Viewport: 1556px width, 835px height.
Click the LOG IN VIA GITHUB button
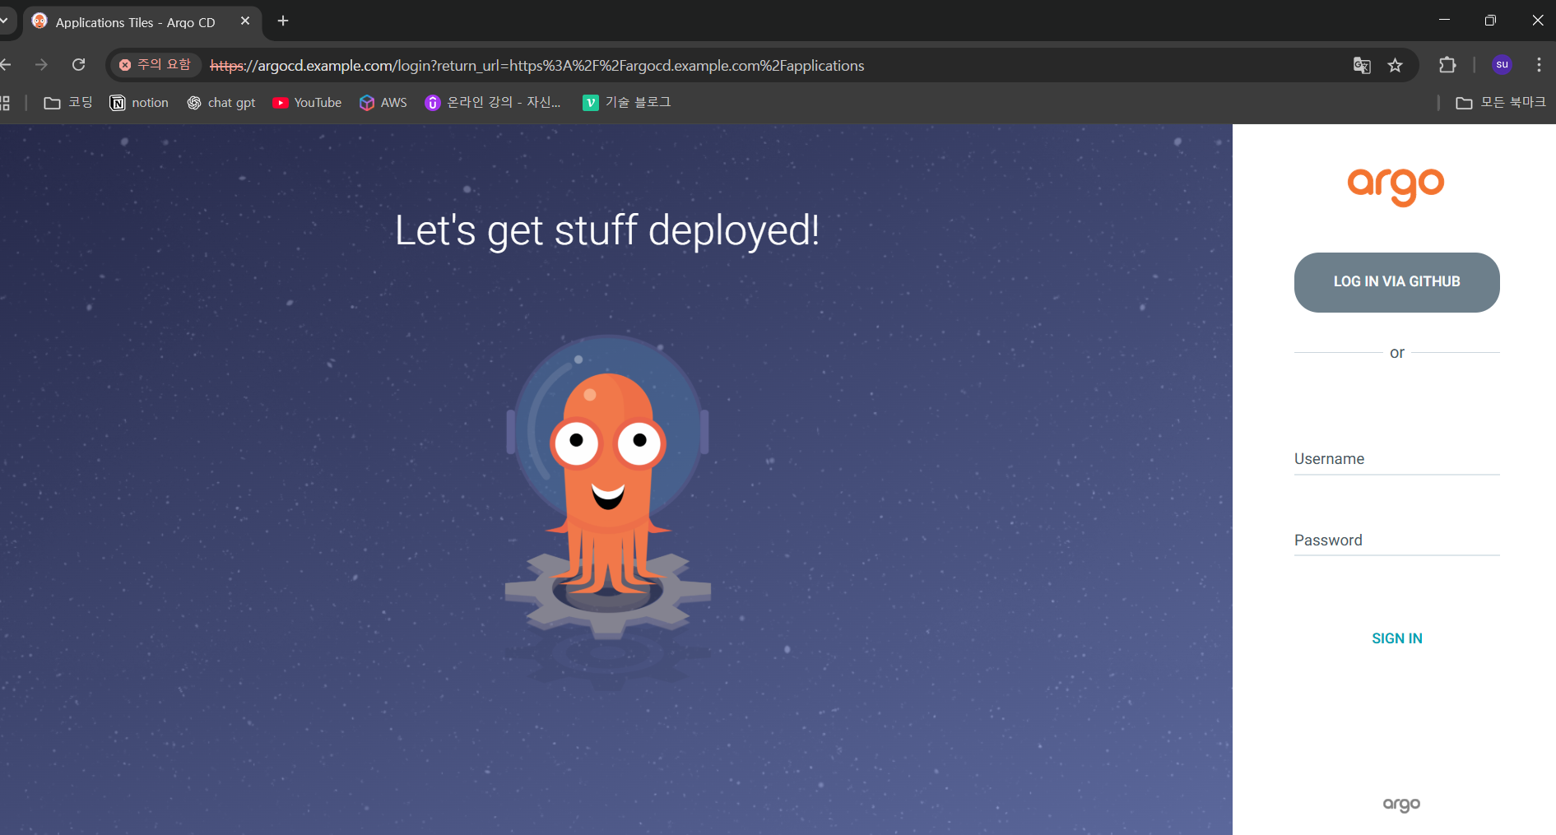(x=1396, y=282)
